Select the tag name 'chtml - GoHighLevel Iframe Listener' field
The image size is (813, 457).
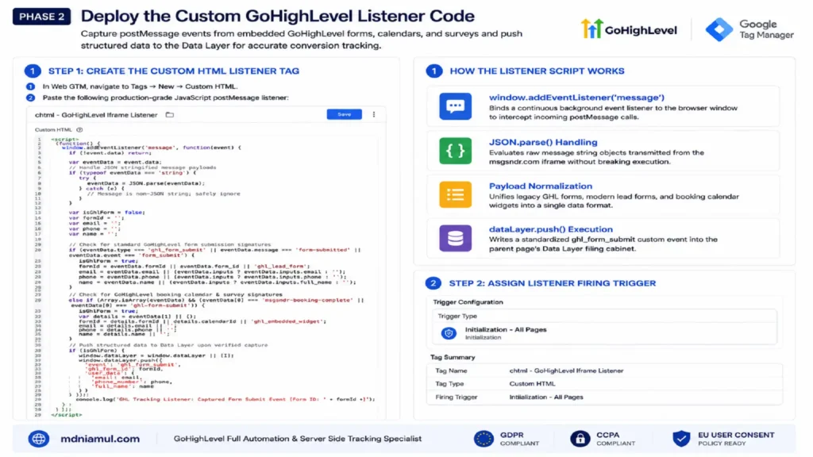point(96,115)
